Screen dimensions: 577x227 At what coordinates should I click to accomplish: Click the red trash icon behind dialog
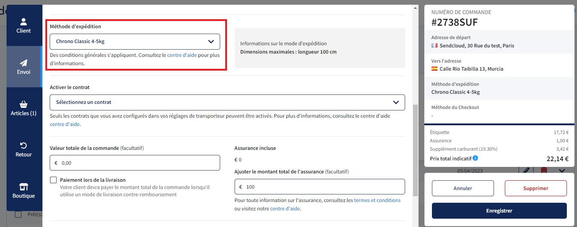point(544,170)
